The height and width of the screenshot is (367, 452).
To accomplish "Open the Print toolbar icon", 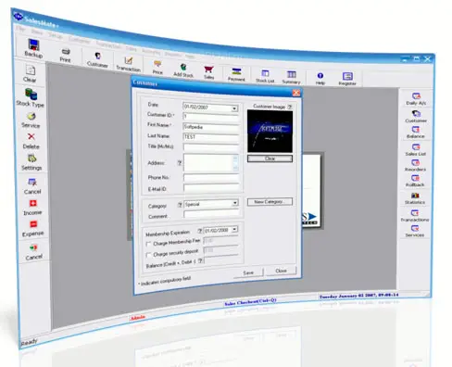I will [x=66, y=51].
